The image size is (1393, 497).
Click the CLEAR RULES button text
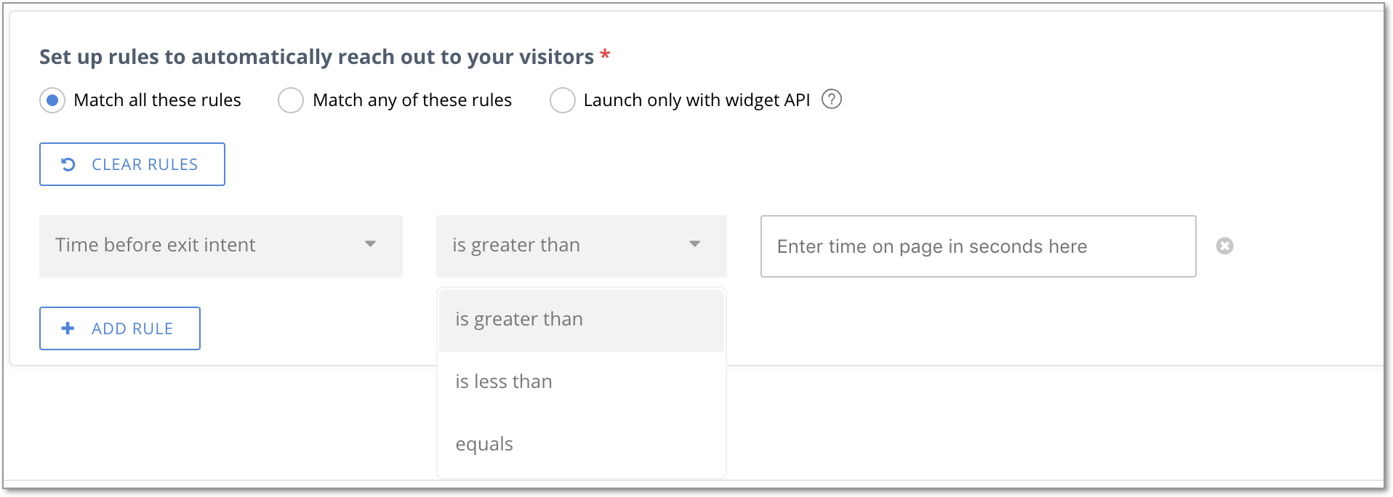[x=145, y=164]
